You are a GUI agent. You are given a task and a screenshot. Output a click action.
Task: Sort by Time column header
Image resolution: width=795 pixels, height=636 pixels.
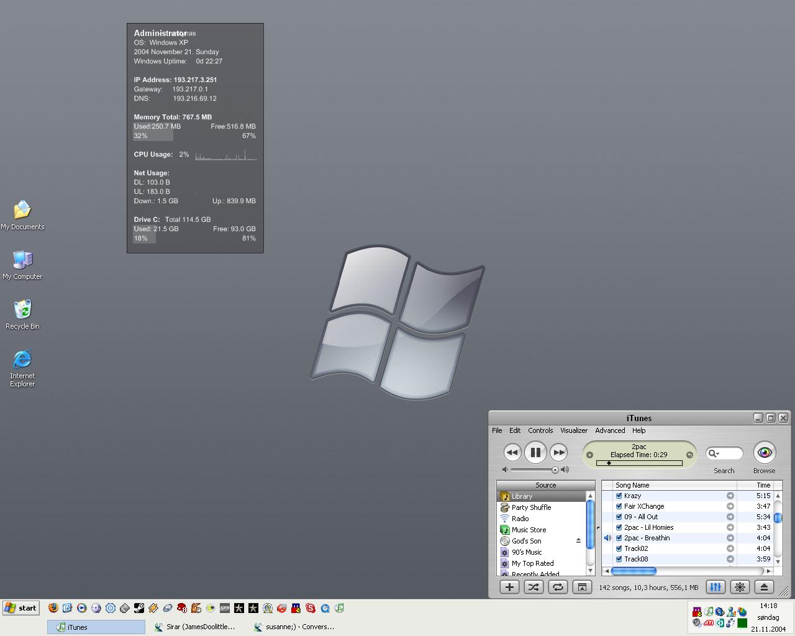tap(755, 485)
